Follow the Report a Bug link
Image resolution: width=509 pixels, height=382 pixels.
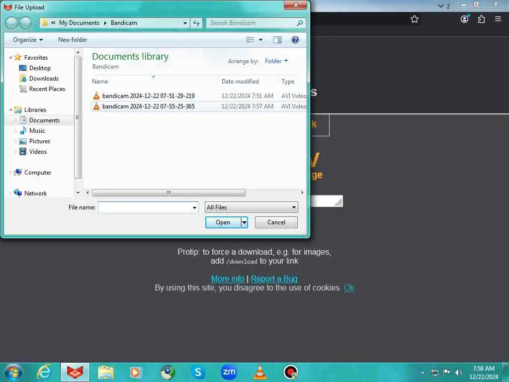pos(274,279)
